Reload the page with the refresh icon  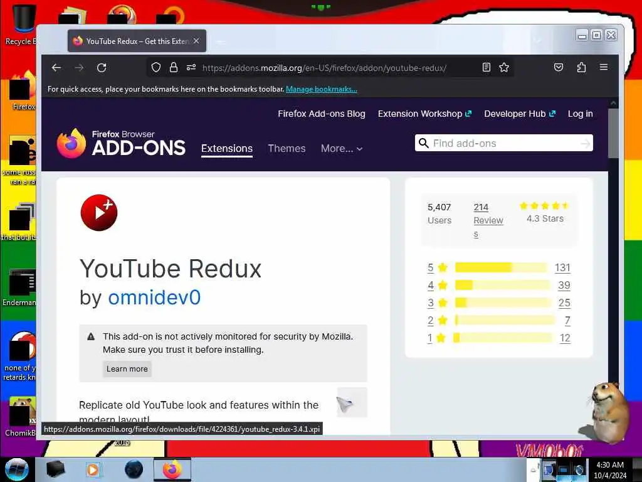coord(102,68)
